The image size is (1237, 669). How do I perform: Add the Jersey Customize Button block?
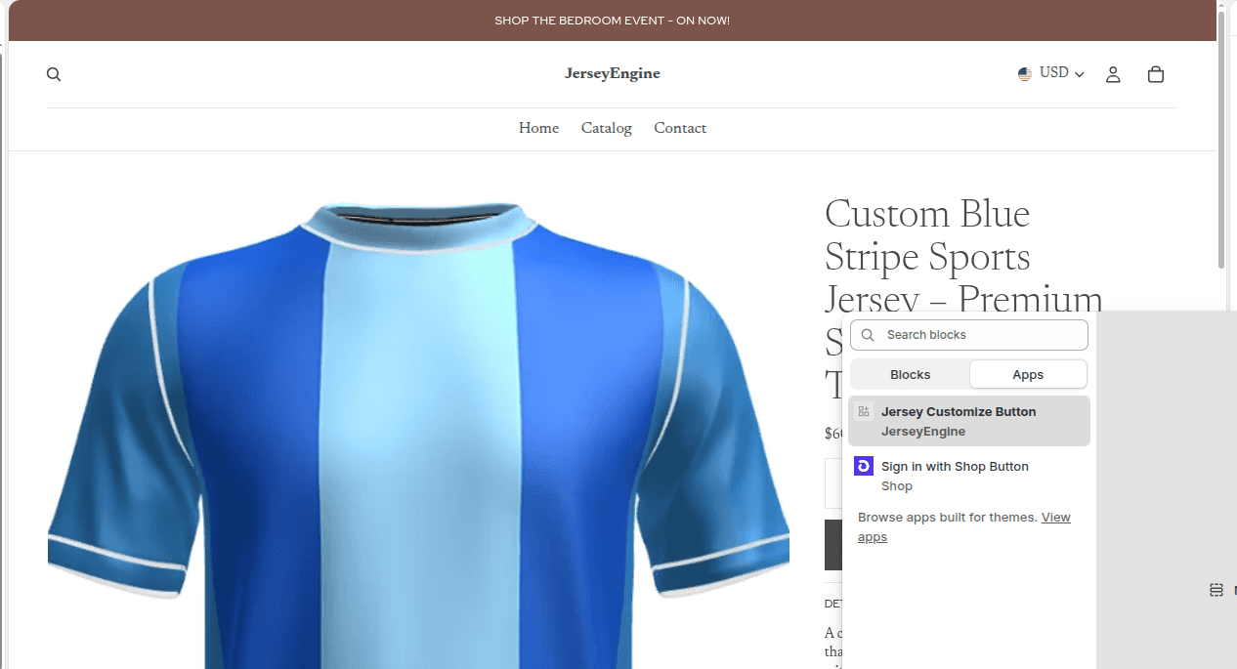pyautogui.click(x=969, y=421)
